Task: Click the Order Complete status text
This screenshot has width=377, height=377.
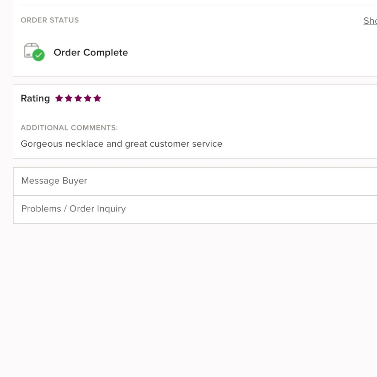Action: (90, 52)
